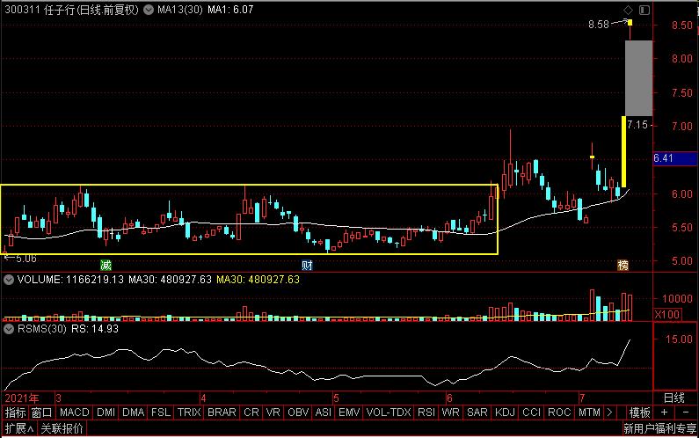Click the RS: 14.93 value label

(x=95, y=329)
